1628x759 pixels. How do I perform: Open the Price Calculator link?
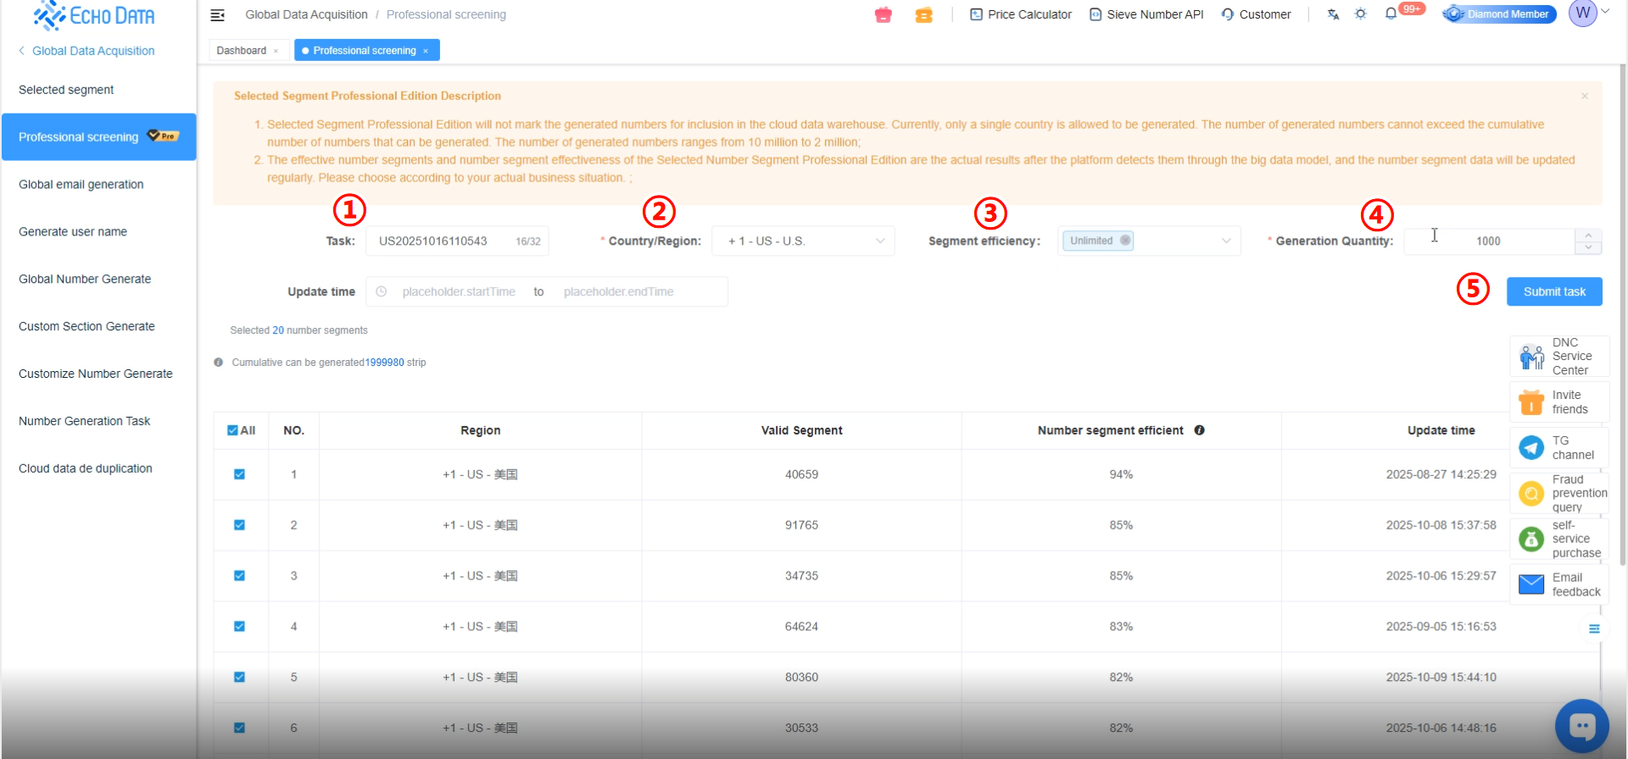pos(1020,14)
